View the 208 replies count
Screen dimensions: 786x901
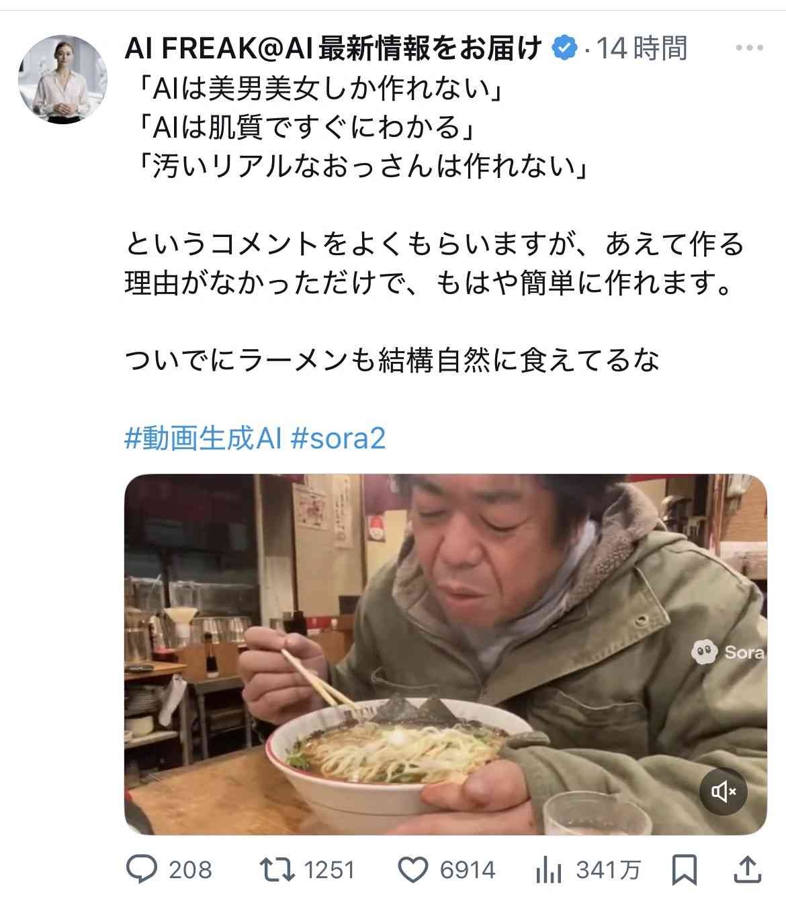[190, 871]
